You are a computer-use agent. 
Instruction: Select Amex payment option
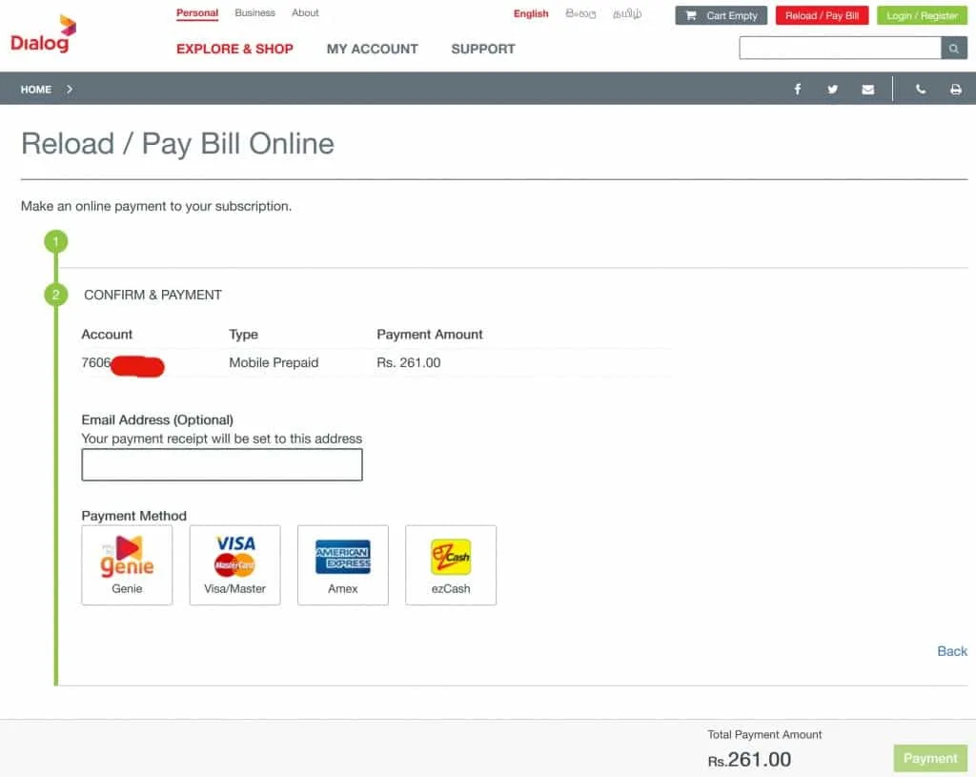pyautogui.click(x=343, y=564)
